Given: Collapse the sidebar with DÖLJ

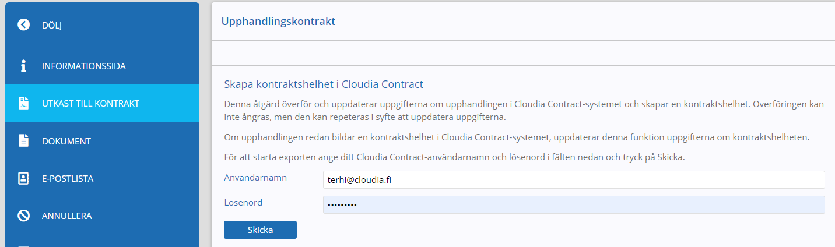Looking at the screenshot, I should click(x=102, y=24).
